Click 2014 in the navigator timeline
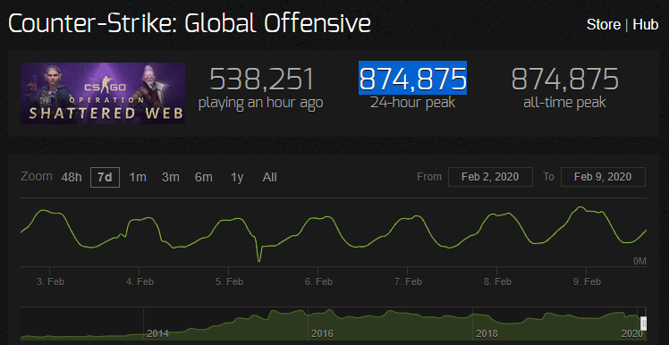669x345 pixels. coord(158,333)
